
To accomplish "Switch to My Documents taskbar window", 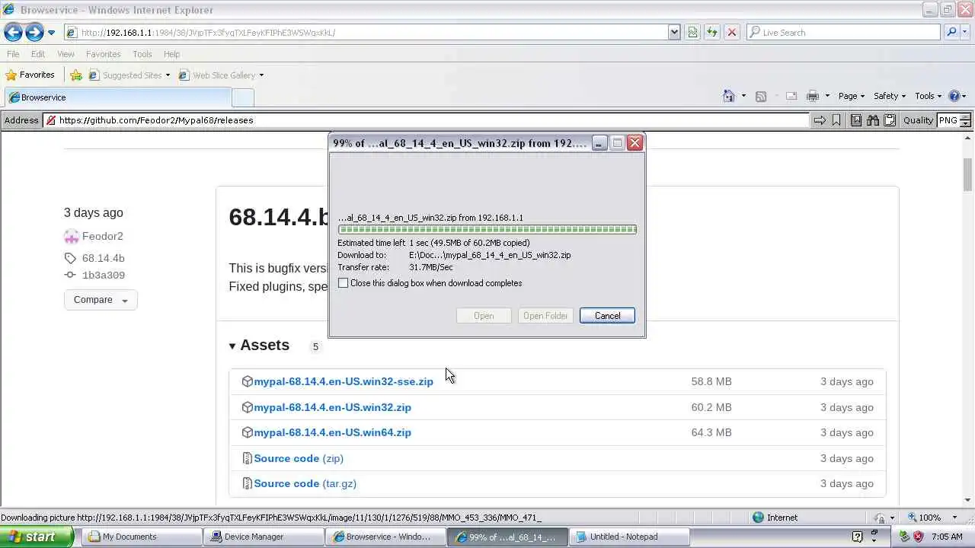I will (x=142, y=537).
